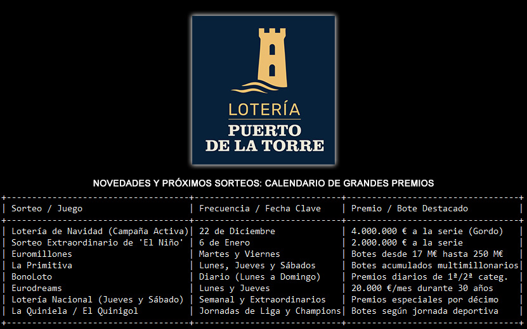The image size is (527, 329).
Task: Click '20.000 €/mes durante 30 años' prize
Action: pos(422,289)
